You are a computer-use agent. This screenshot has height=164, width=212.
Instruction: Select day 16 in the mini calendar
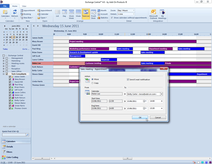pyautogui.click(x=17, y=37)
